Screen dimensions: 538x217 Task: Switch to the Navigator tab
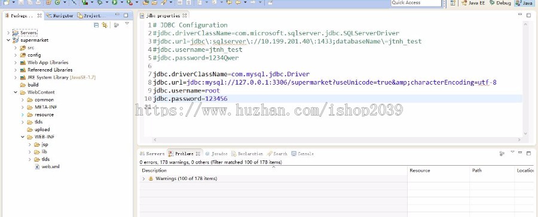60,15
